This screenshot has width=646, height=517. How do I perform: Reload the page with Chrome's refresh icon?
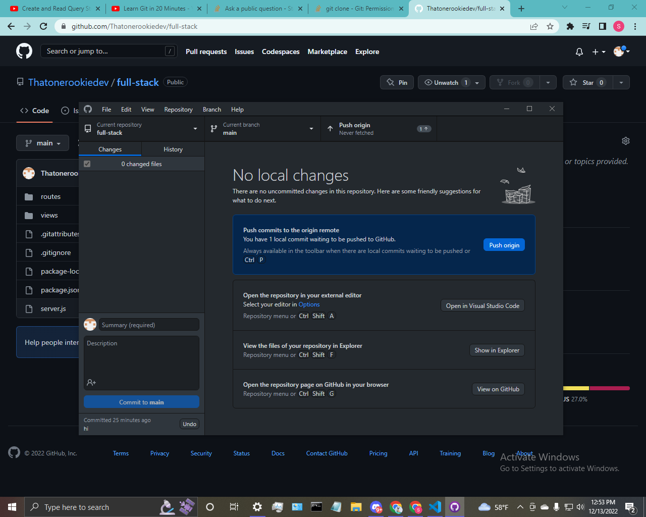43,26
